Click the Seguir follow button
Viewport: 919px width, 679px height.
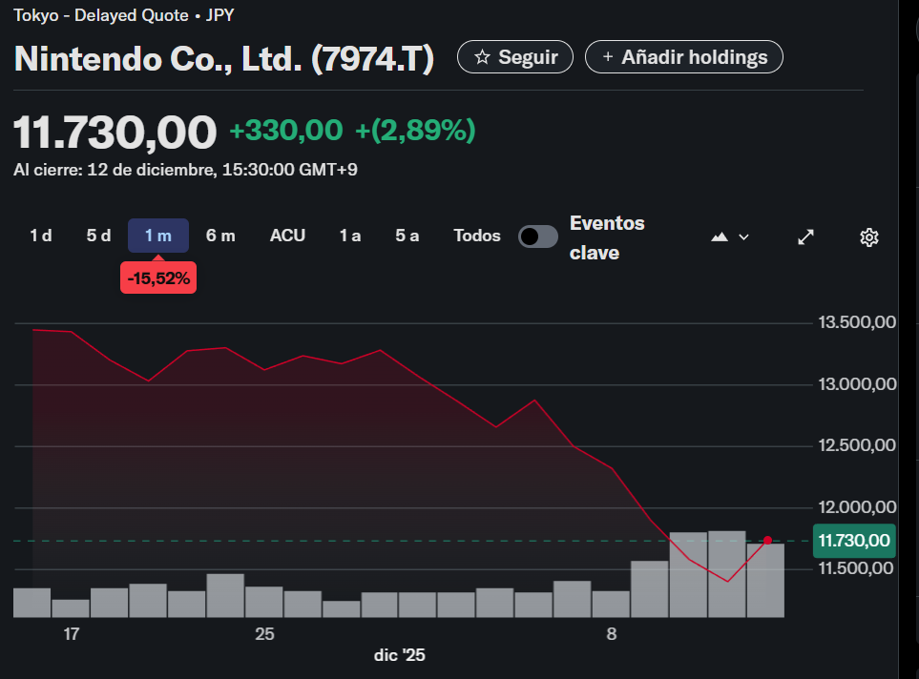pos(514,57)
